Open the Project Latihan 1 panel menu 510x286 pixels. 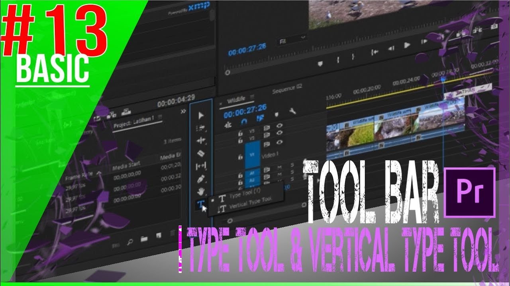[x=160, y=117]
